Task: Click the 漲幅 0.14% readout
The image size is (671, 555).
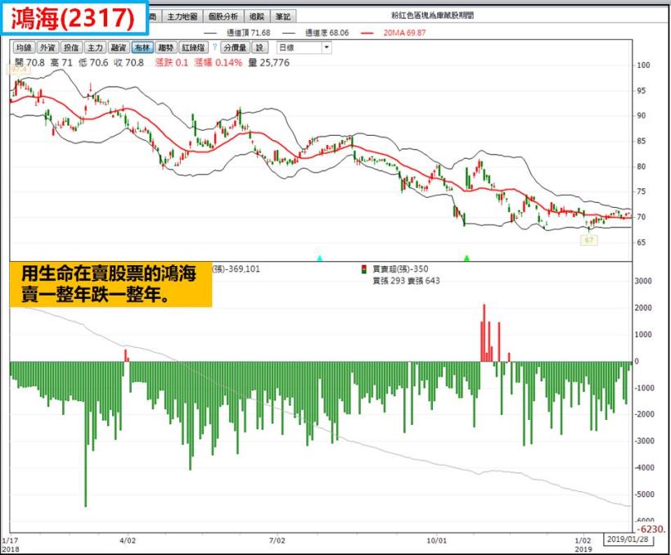Action: (218, 62)
